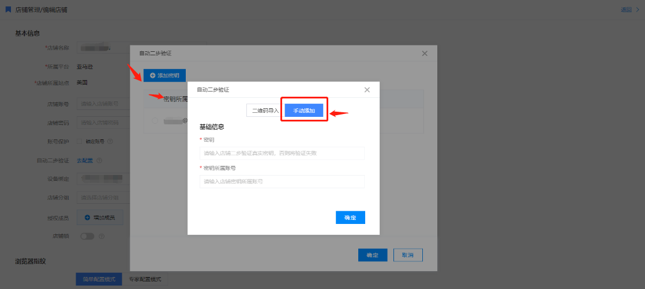Close the inner 自动二步验证 dialog
The image size is (645, 289).
(367, 90)
